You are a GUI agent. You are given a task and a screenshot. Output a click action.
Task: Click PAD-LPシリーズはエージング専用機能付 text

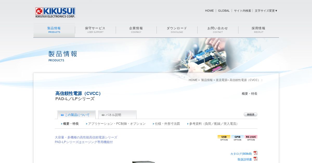point(84,142)
